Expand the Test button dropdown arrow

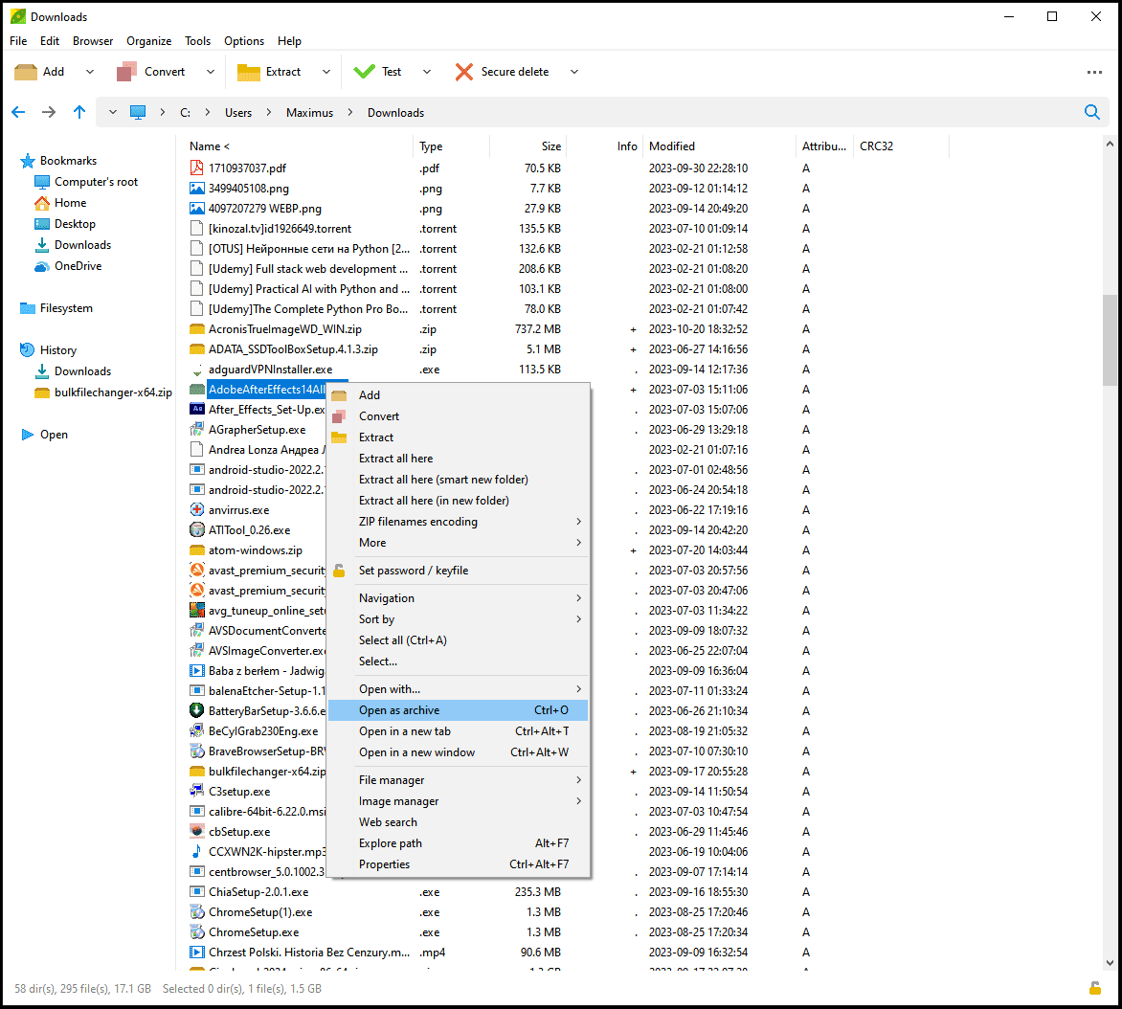coord(427,72)
